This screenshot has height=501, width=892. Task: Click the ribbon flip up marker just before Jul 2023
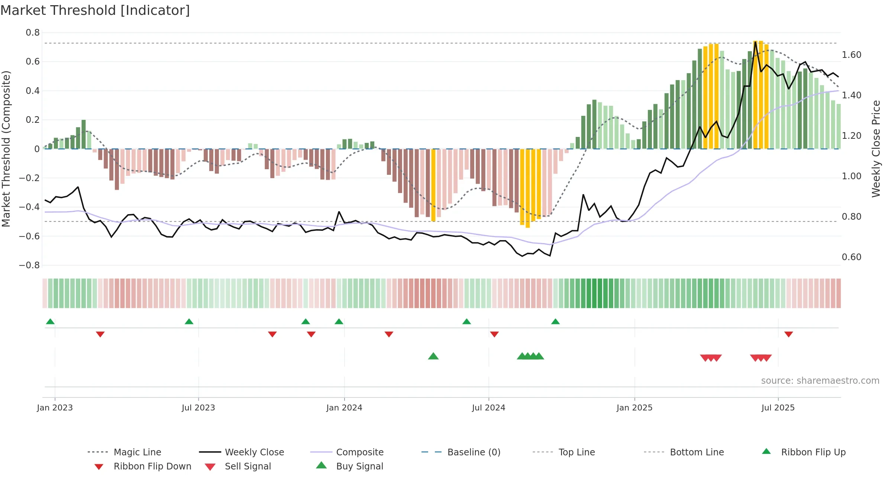click(189, 321)
